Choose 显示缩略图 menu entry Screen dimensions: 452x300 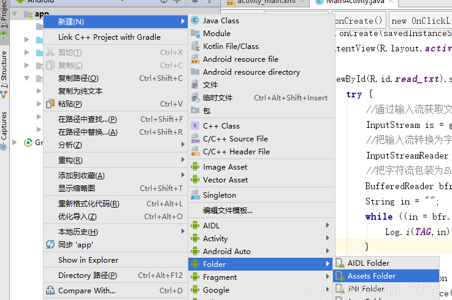pos(115,189)
